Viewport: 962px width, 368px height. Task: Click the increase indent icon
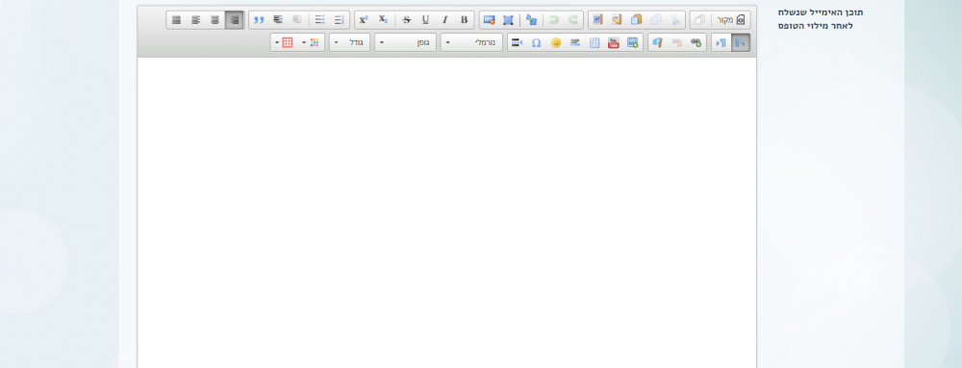coord(278,19)
